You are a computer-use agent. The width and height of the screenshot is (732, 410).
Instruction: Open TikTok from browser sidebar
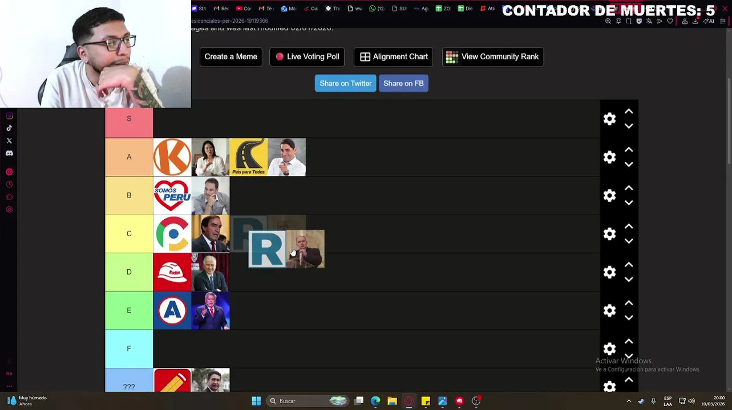point(9,128)
